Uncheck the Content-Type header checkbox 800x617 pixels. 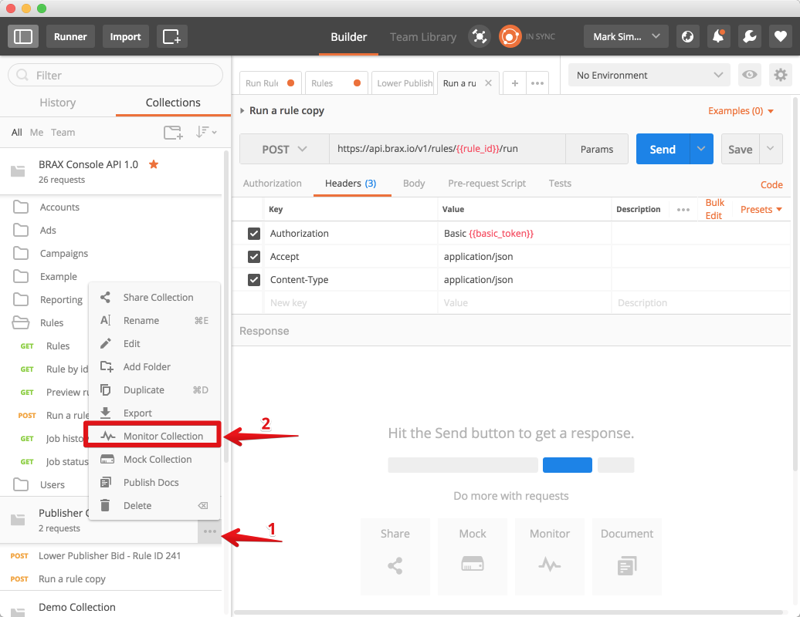[x=254, y=280]
